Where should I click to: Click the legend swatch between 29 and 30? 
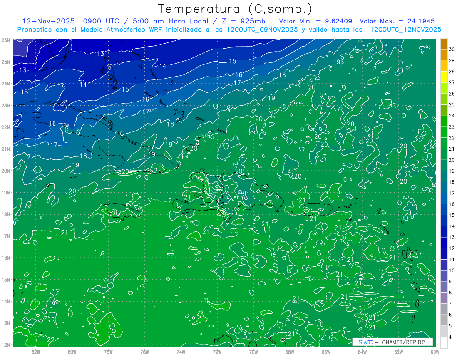[444, 55]
